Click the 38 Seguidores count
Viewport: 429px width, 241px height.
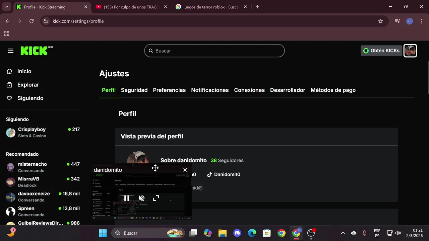[227, 160]
